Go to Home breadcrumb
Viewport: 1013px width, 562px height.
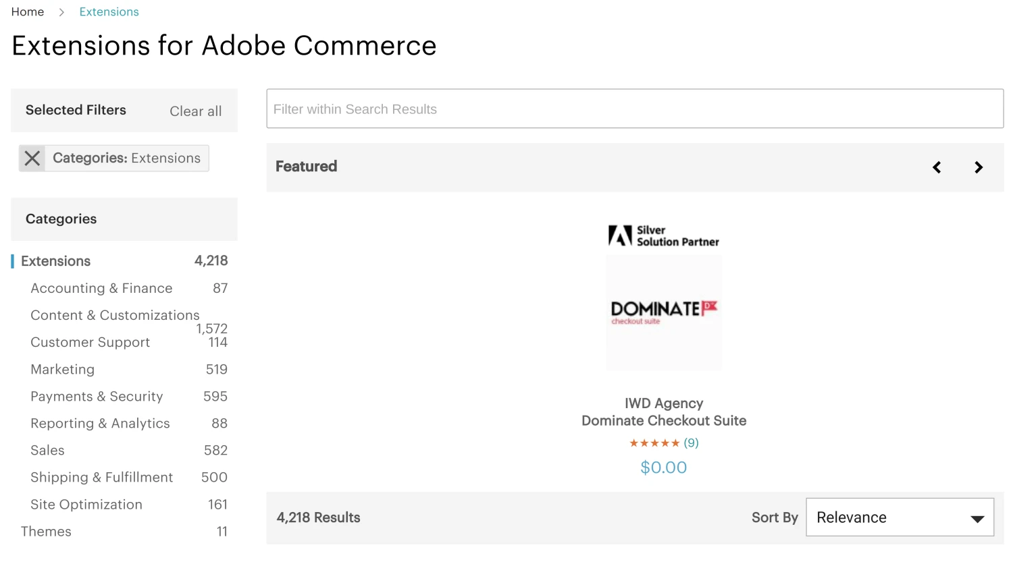28,12
